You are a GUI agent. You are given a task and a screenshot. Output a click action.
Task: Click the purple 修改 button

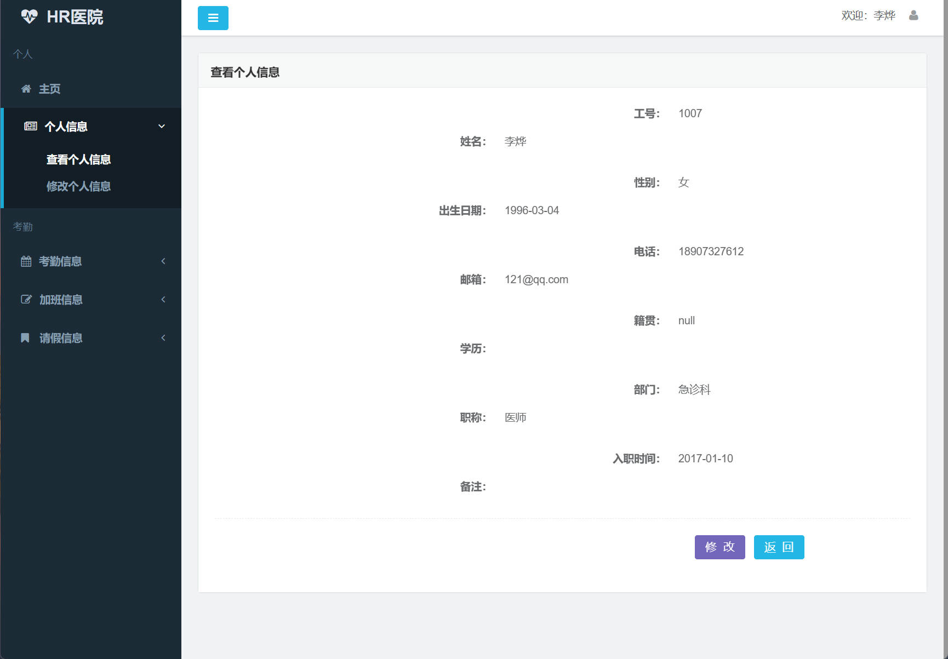(x=719, y=547)
